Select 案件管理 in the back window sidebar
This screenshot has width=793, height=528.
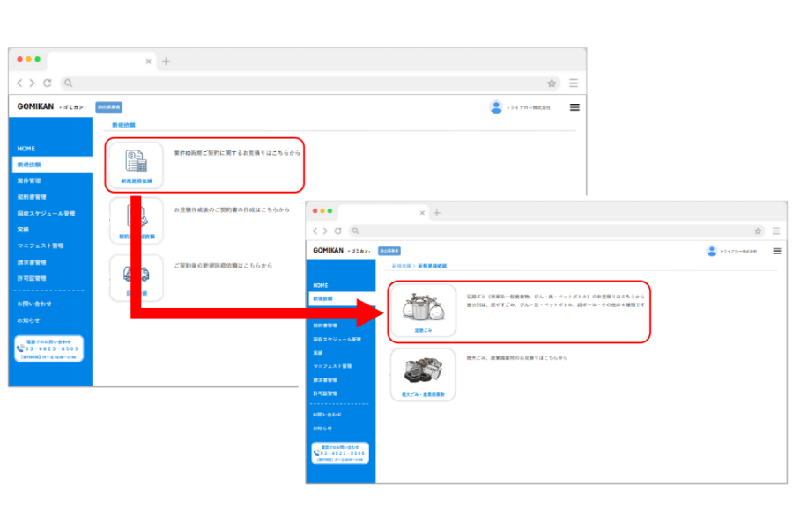29,180
